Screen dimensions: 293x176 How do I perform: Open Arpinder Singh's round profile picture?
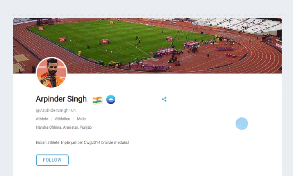click(x=52, y=73)
